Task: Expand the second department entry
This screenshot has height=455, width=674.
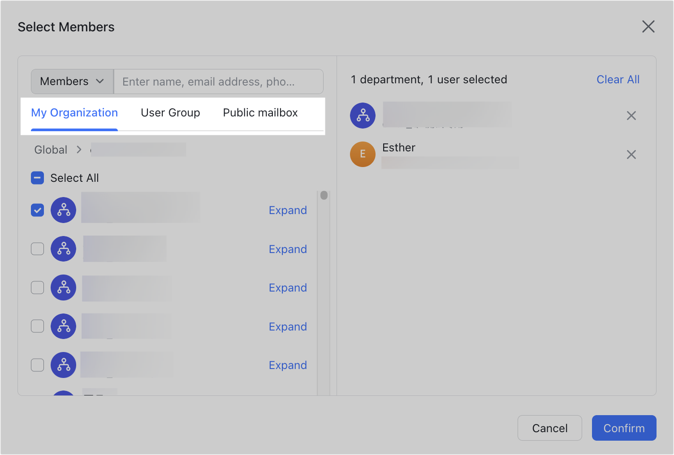Action: pos(288,249)
